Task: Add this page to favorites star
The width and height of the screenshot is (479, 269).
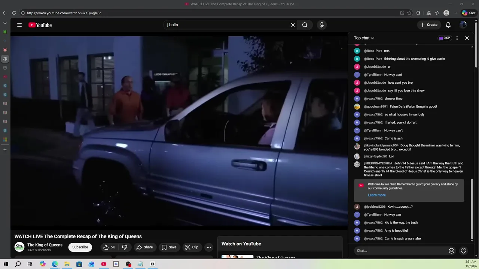Action: (409, 13)
